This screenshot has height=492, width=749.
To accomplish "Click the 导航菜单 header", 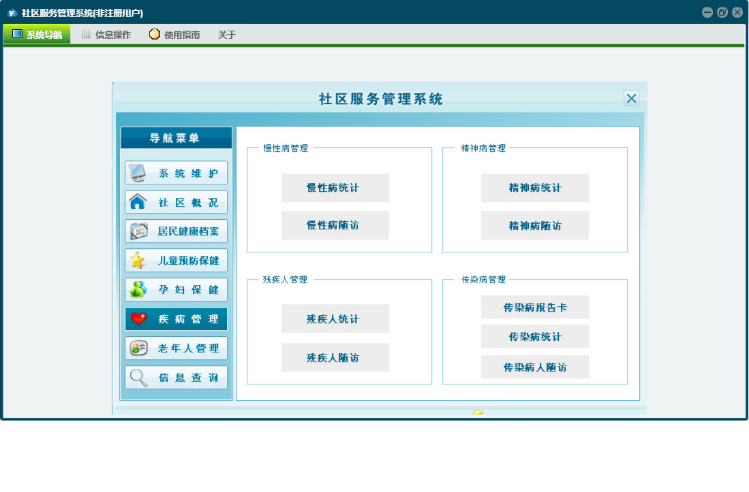I will pos(177,137).
